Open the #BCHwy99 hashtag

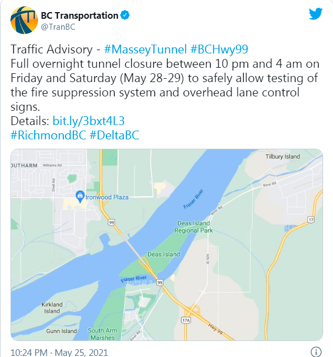tap(219, 49)
